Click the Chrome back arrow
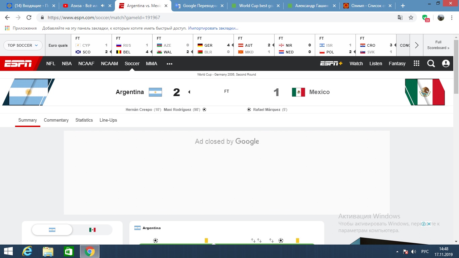Screen dimensions: 459x258 point(7,17)
